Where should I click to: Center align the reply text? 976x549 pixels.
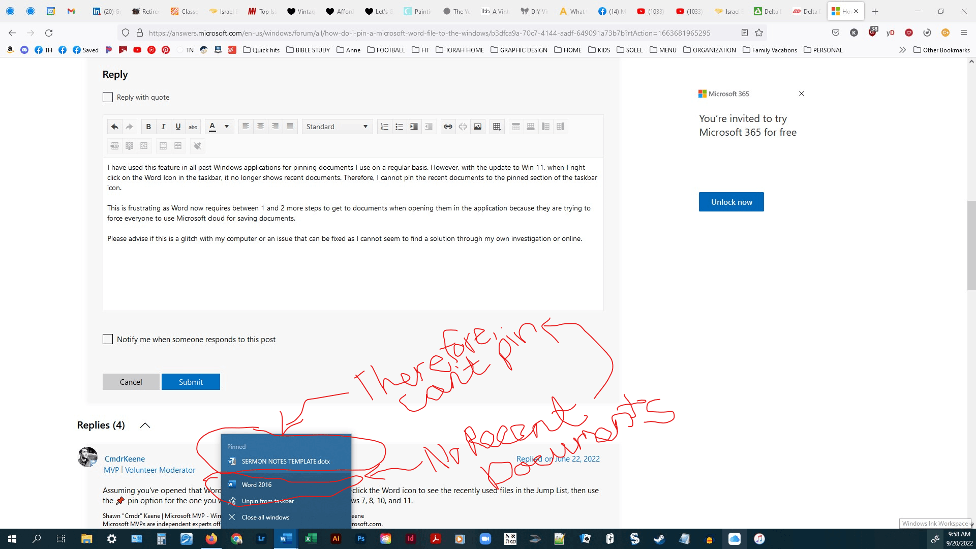260,127
